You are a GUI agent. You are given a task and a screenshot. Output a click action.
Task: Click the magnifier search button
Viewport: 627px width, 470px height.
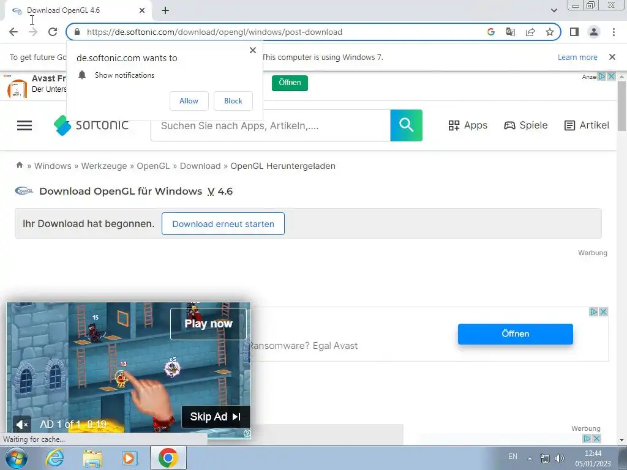tap(407, 125)
